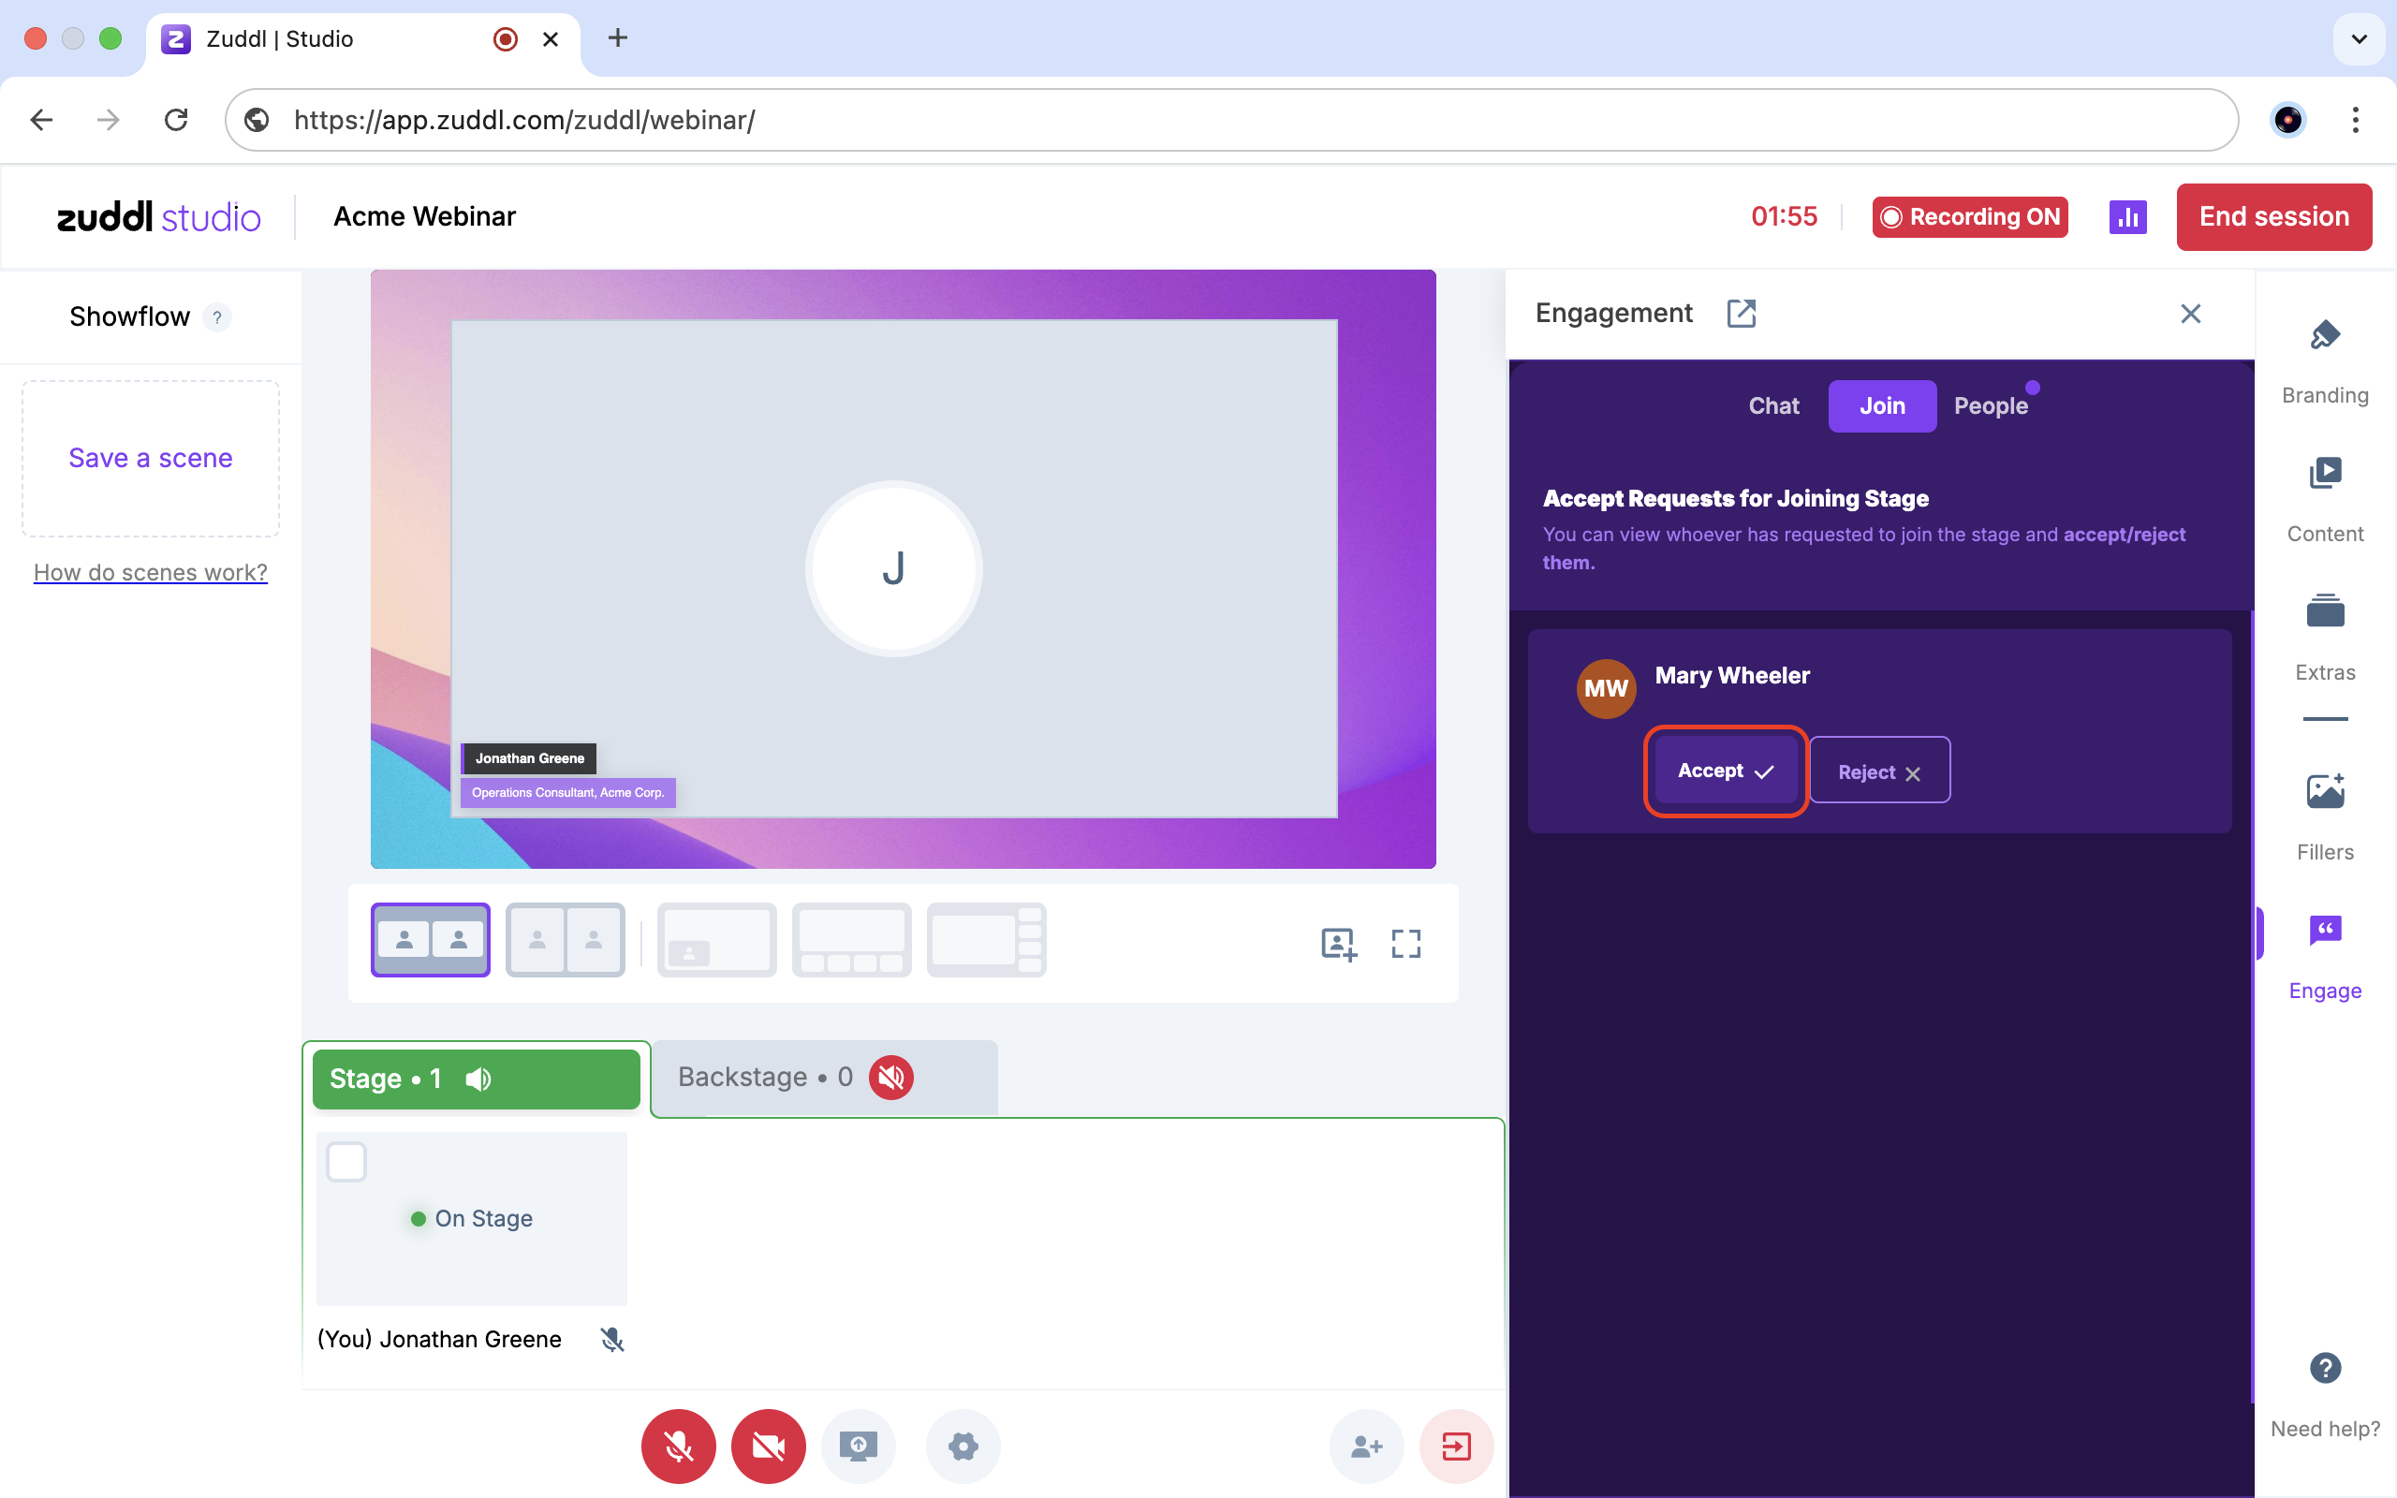The width and height of the screenshot is (2397, 1498).
Task: Turn on the camera button
Action: point(768,1446)
